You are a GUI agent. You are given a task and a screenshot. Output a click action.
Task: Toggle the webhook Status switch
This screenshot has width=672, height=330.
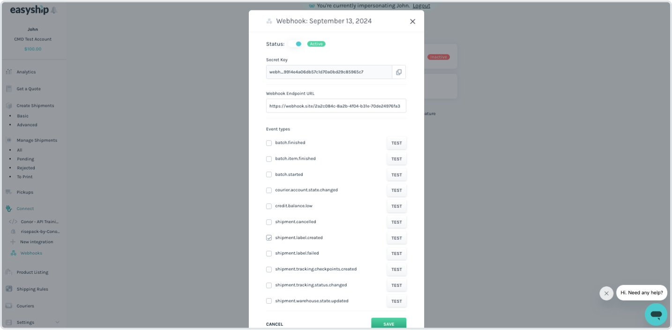coord(296,44)
